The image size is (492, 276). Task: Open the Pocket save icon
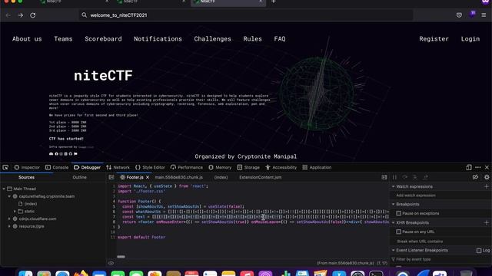pyautogui.click(x=459, y=15)
